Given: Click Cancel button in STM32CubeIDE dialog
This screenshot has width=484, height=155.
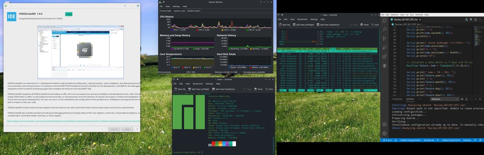Looking at the screenshot, I should [x=114, y=129].
